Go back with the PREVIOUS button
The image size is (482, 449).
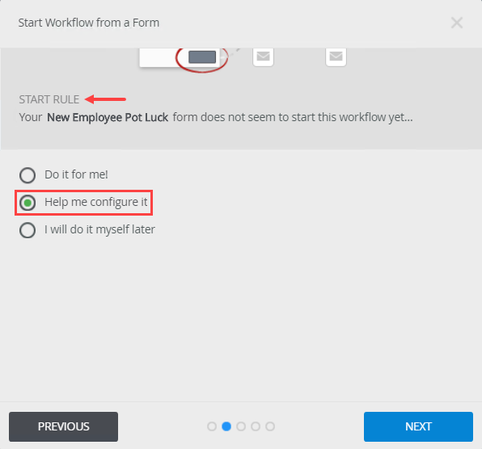pyautogui.click(x=63, y=426)
